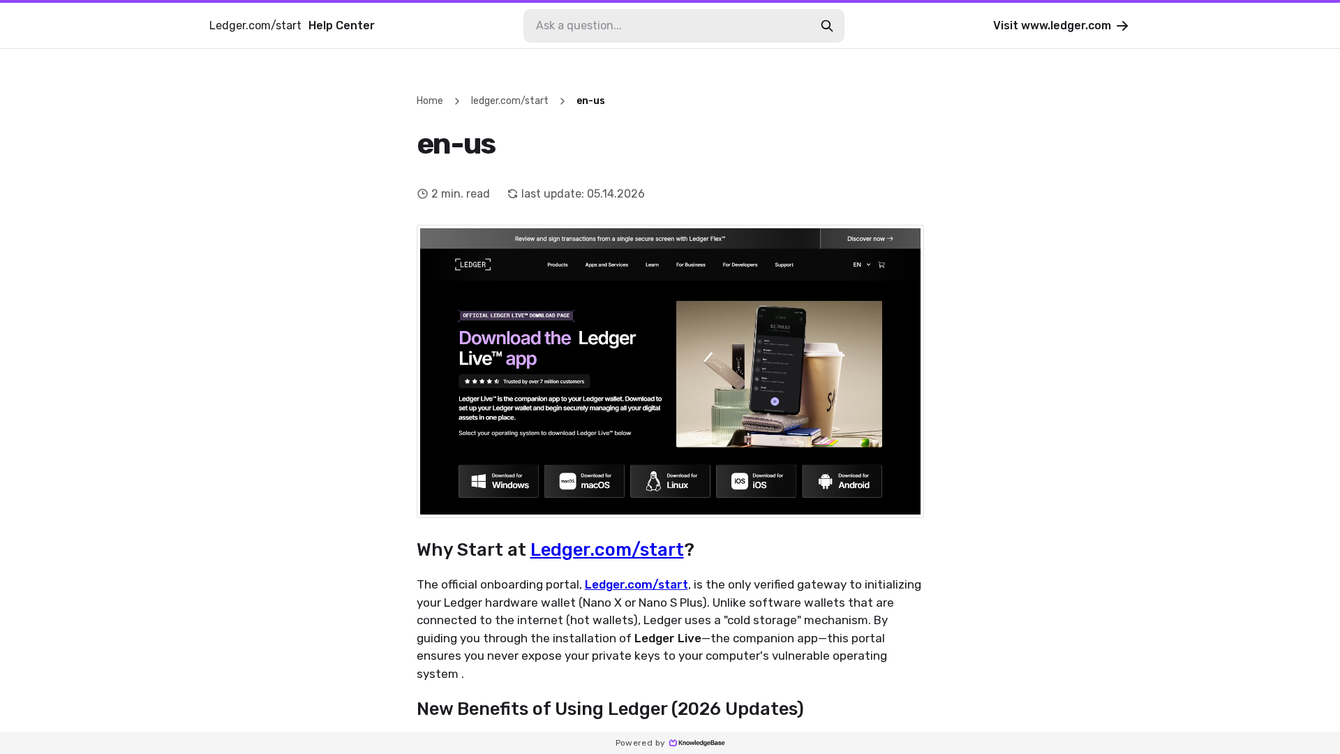Click the refresh icon by last update
The width and height of the screenshot is (1340, 754).
pyautogui.click(x=512, y=194)
